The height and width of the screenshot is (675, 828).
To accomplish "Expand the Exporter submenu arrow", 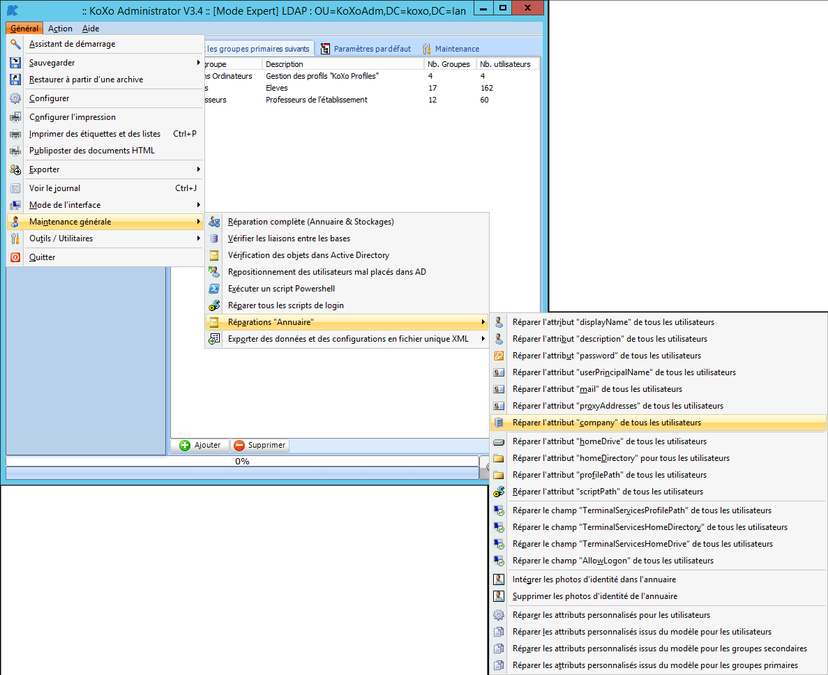I will click(199, 169).
